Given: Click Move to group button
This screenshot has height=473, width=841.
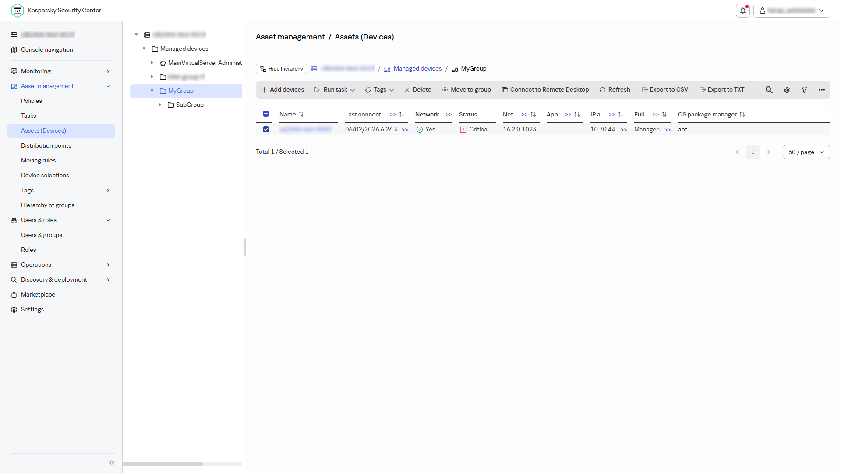Looking at the screenshot, I should [466, 90].
